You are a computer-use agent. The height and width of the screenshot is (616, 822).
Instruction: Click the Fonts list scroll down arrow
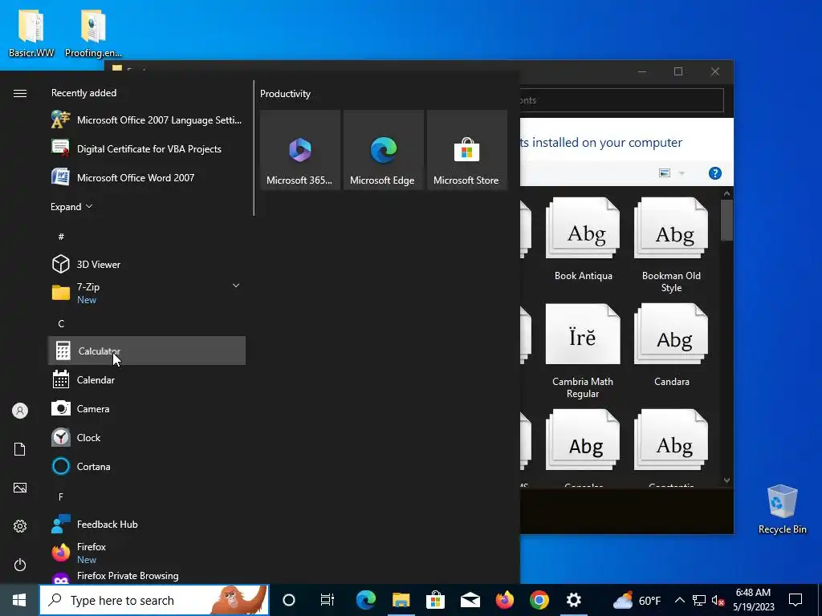point(726,480)
